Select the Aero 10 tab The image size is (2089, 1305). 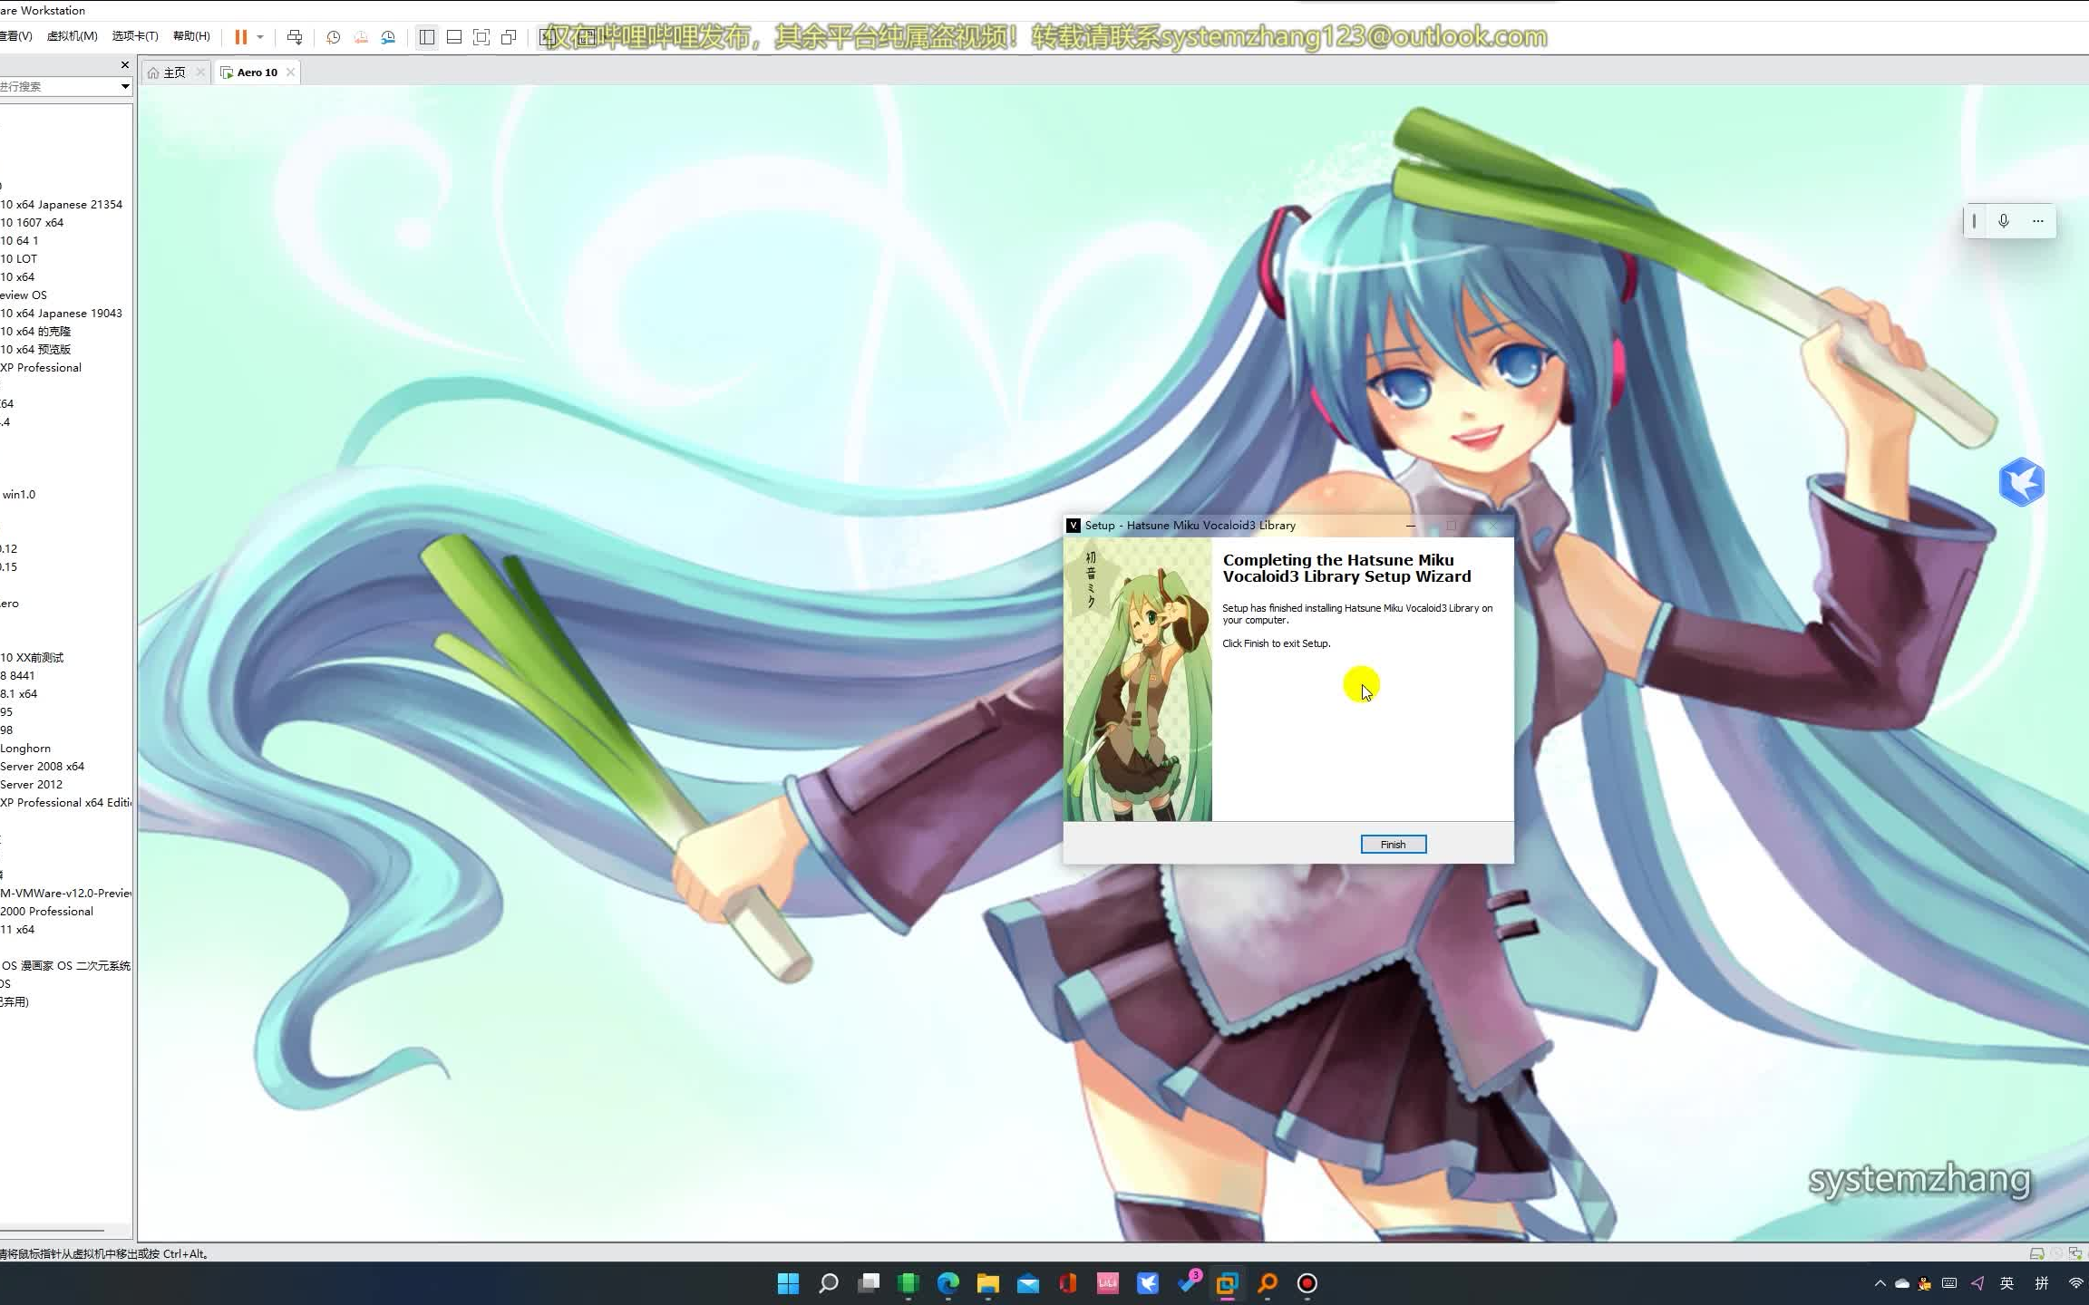tap(257, 72)
